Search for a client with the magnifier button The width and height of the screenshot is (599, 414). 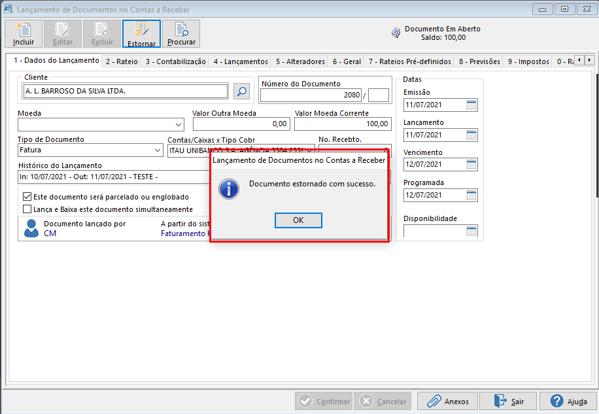(x=241, y=92)
